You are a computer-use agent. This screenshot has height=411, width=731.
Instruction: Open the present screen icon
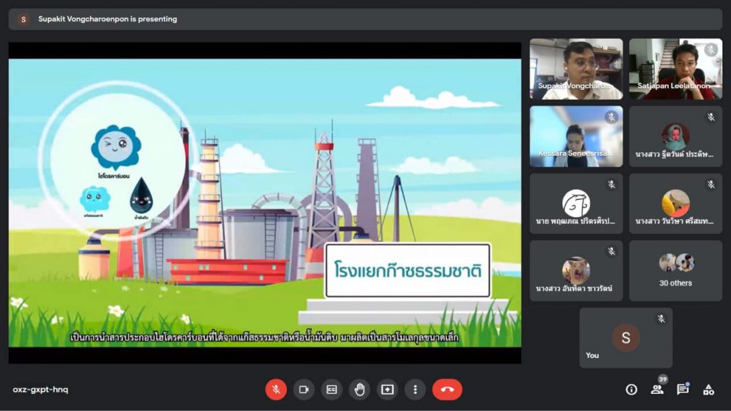[386, 390]
